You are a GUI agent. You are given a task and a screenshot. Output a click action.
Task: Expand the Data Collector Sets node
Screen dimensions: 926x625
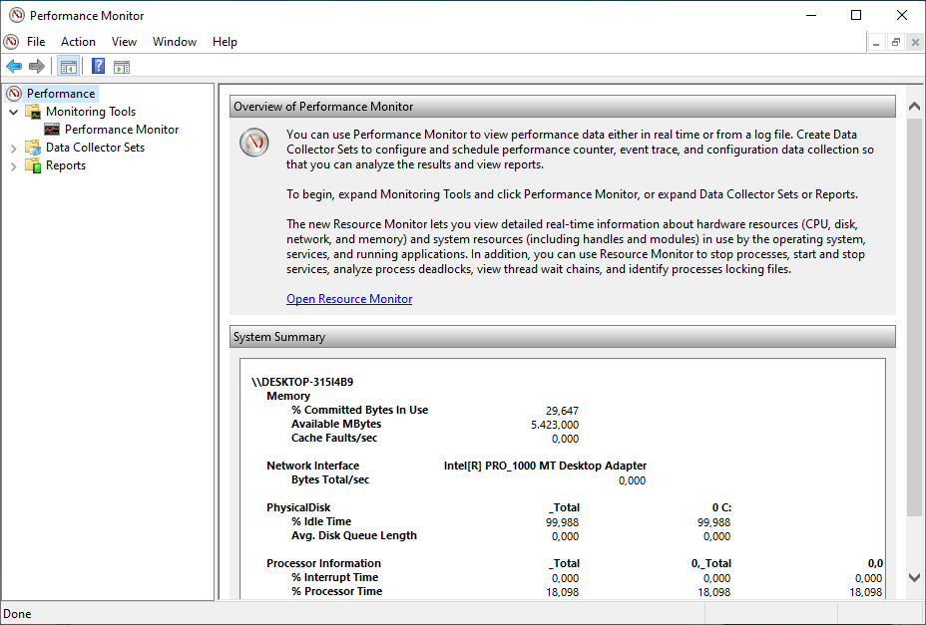14,147
